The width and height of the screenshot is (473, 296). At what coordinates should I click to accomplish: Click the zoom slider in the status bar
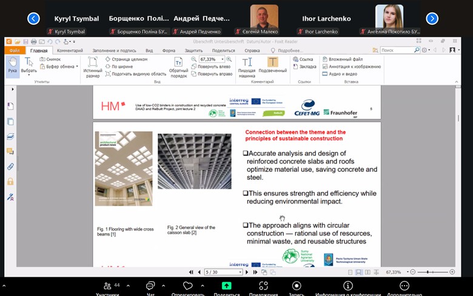coord(432,272)
